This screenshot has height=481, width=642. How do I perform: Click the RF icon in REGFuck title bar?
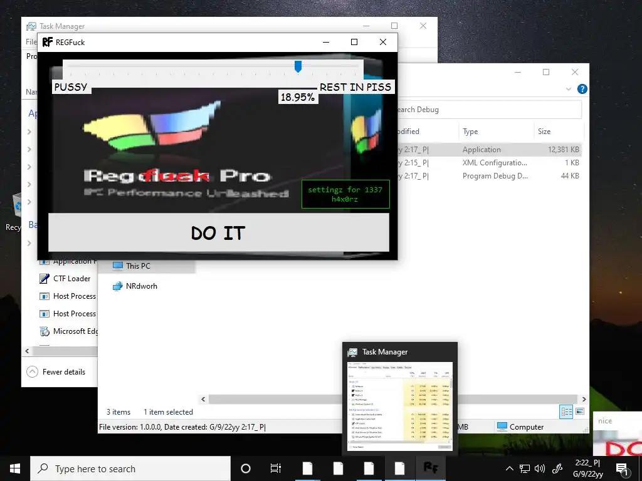coord(48,42)
